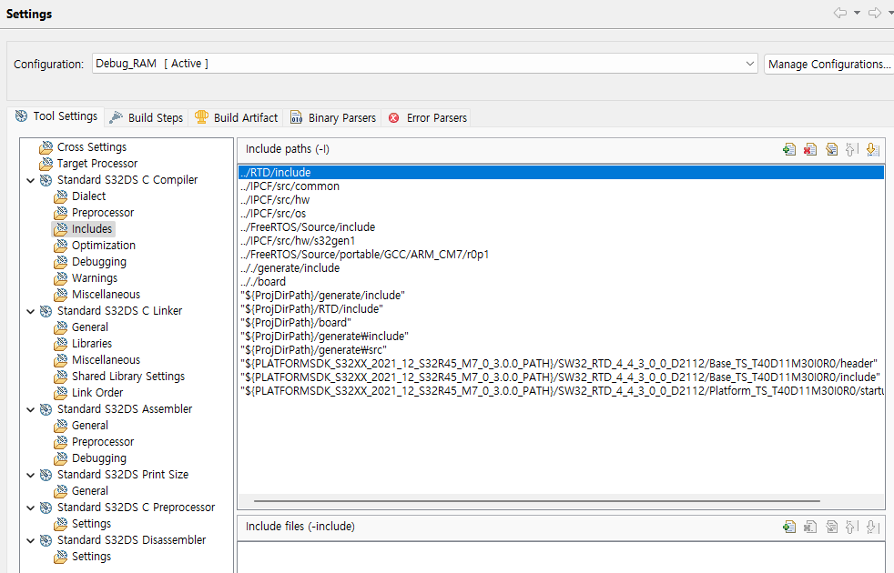Select ../../board path entry

pos(561,282)
